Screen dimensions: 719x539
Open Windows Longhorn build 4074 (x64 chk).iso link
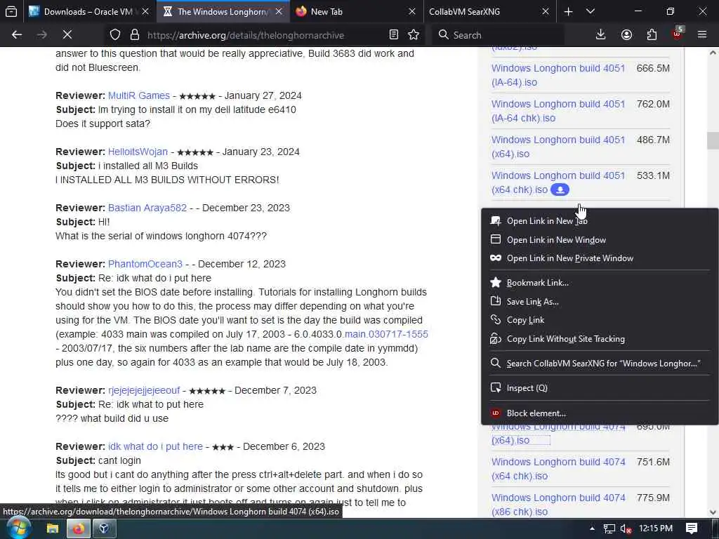point(558,469)
